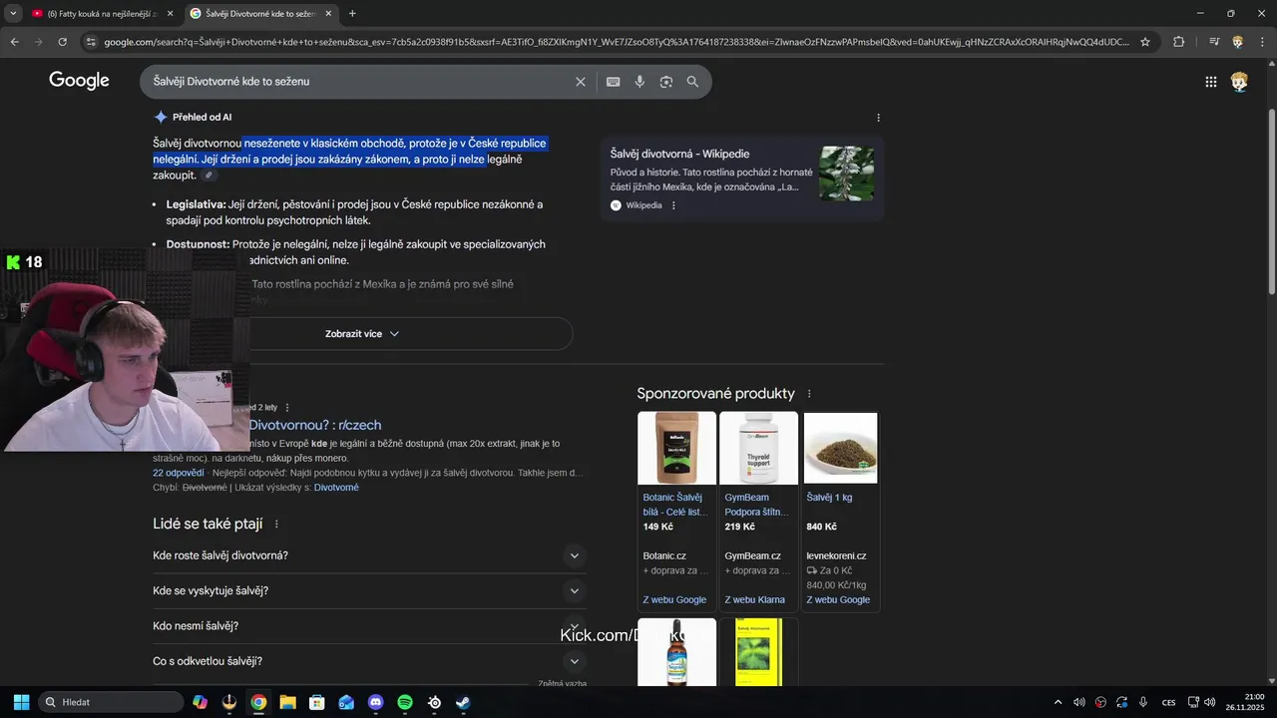
Task: Open 'Lidé se také ptají' options menu
Action: pos(276,525)
